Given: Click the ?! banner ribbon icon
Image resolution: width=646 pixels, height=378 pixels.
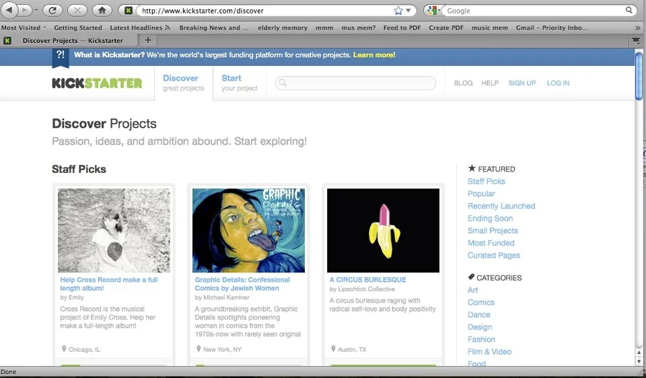Looking at the screenshot, I should [60, 56].
